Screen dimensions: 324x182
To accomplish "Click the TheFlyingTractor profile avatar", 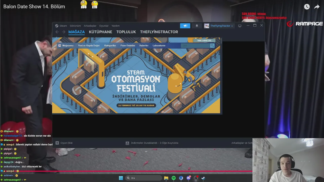I will click(207, 26).
